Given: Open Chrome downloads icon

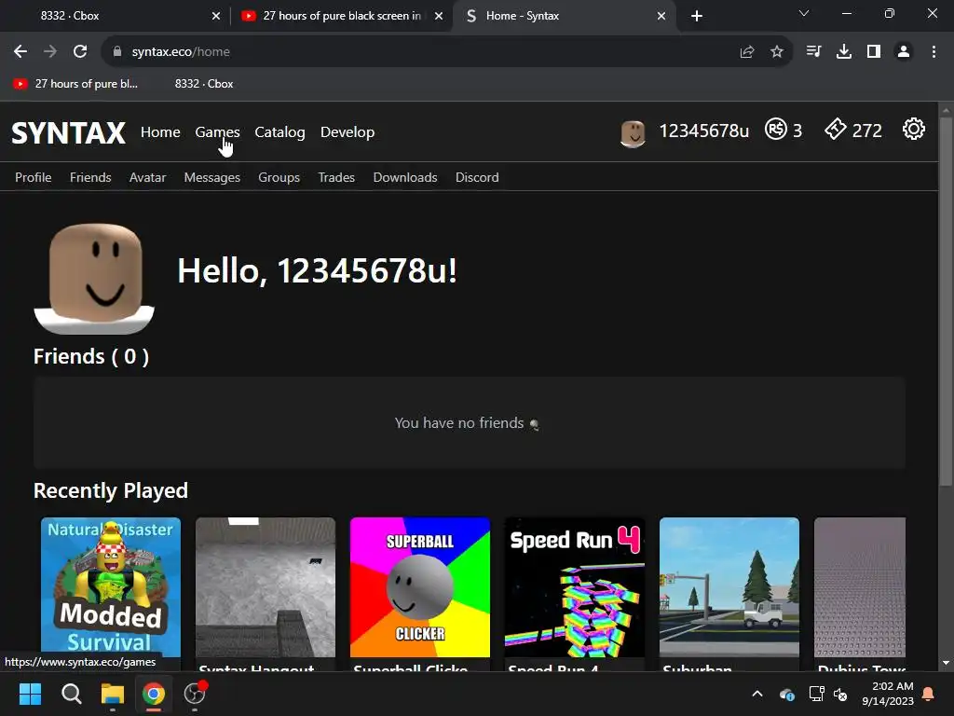Looking at the screenshot, I should 844,52.
